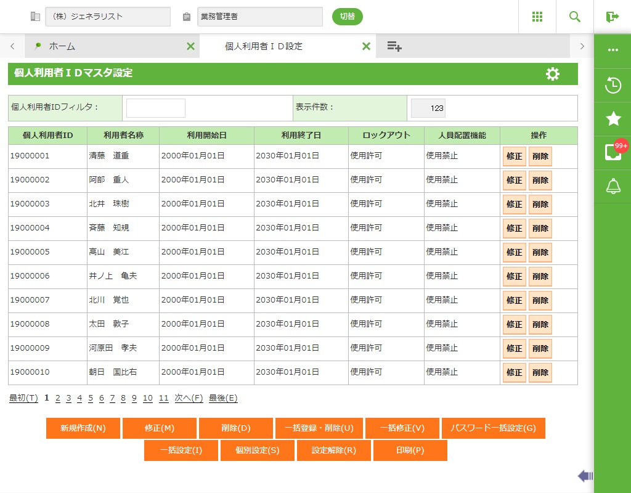Switch to the ホーム tab
Image resolution: width=631 pixels, height=493 pixels.
click(62, 46)
